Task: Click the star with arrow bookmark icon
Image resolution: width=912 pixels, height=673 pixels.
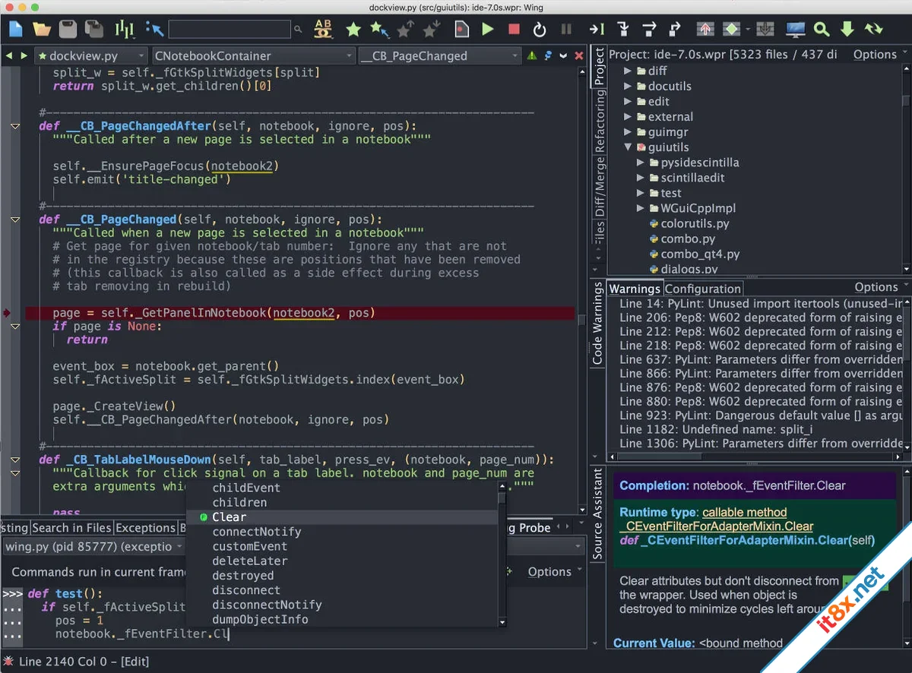Action: pos(379,30)
